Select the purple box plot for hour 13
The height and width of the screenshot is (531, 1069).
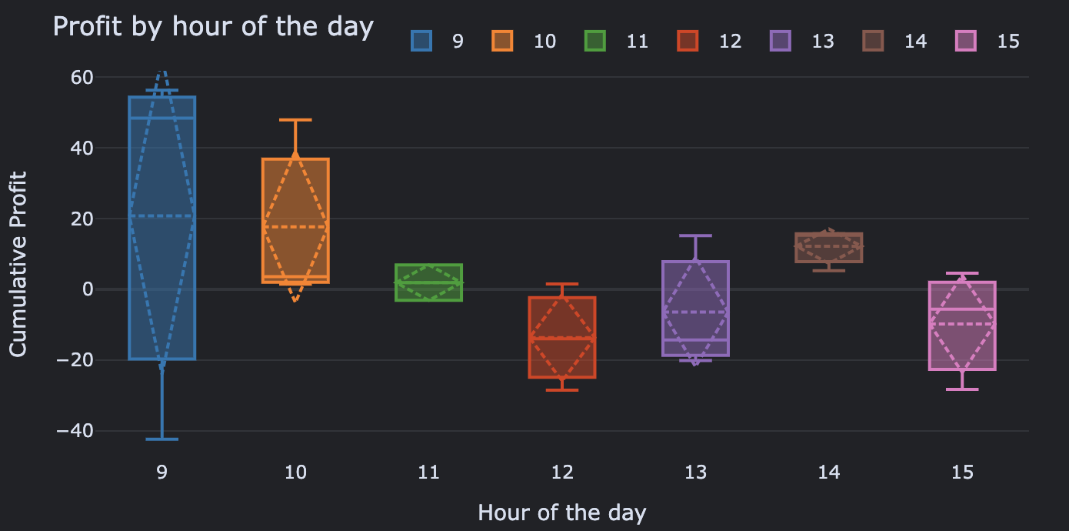coord(695,292)
